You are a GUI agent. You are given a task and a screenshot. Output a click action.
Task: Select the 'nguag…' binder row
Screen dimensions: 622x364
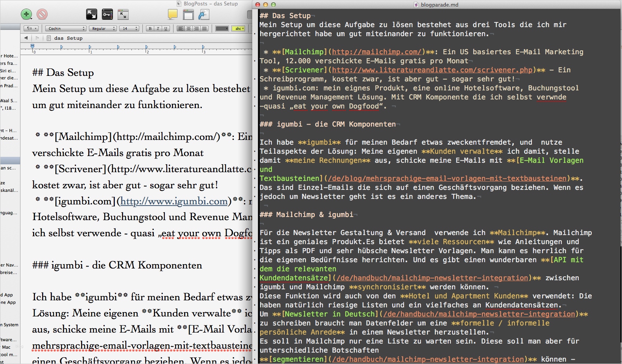point(9,213)
